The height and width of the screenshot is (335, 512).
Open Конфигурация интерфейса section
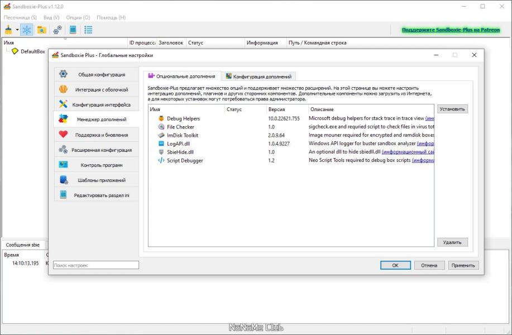pos(97,104)
